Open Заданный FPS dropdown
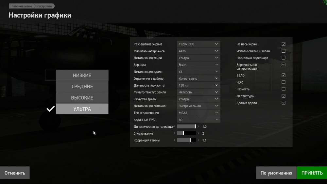The image size is (327, 184). (198, 120)
